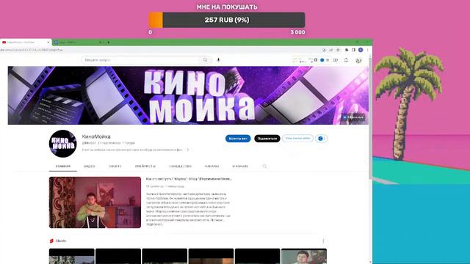The image size is (470, 264).
Task: Click the banner link in the channel art corner
Action: (x=353, y=117)
